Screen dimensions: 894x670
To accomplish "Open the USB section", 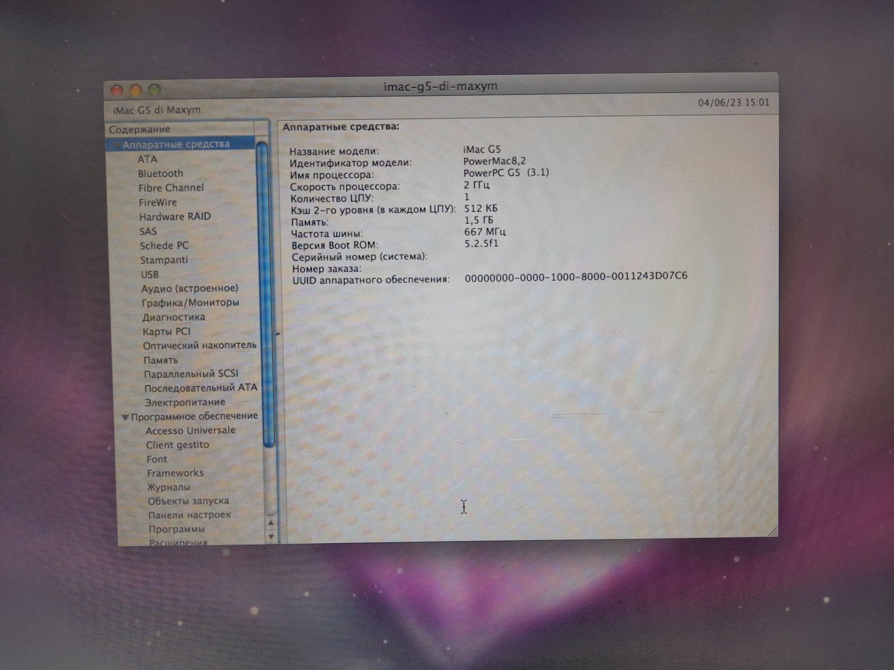I will pos(150,274).
